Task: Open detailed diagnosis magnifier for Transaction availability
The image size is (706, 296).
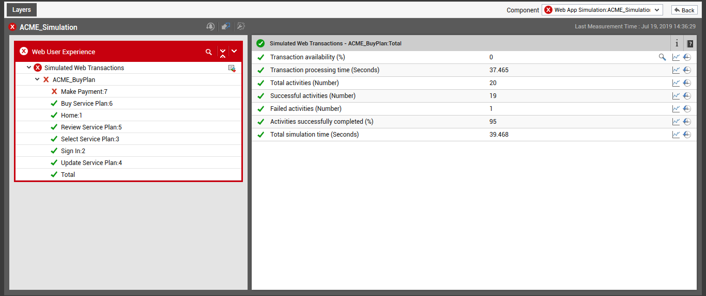Action: point(662,57)
